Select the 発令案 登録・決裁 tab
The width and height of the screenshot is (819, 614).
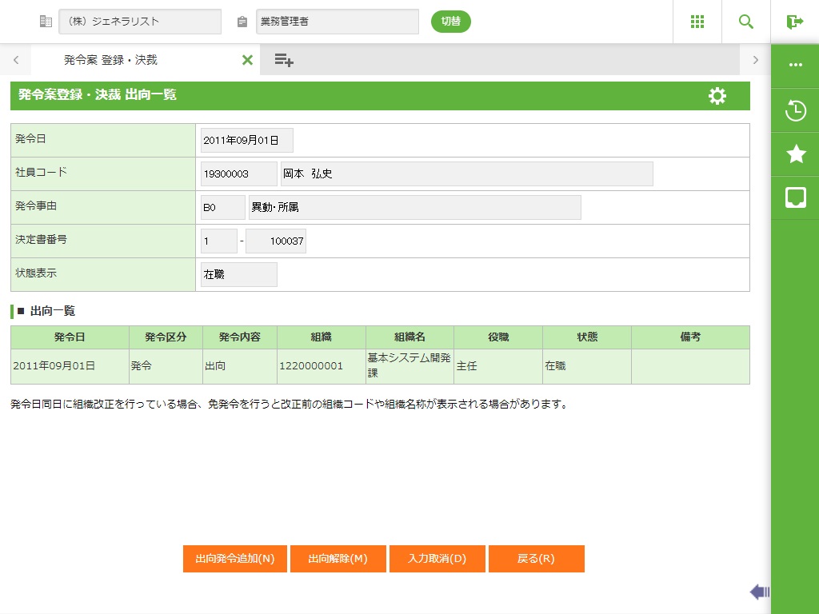click(x=110, y=60)
